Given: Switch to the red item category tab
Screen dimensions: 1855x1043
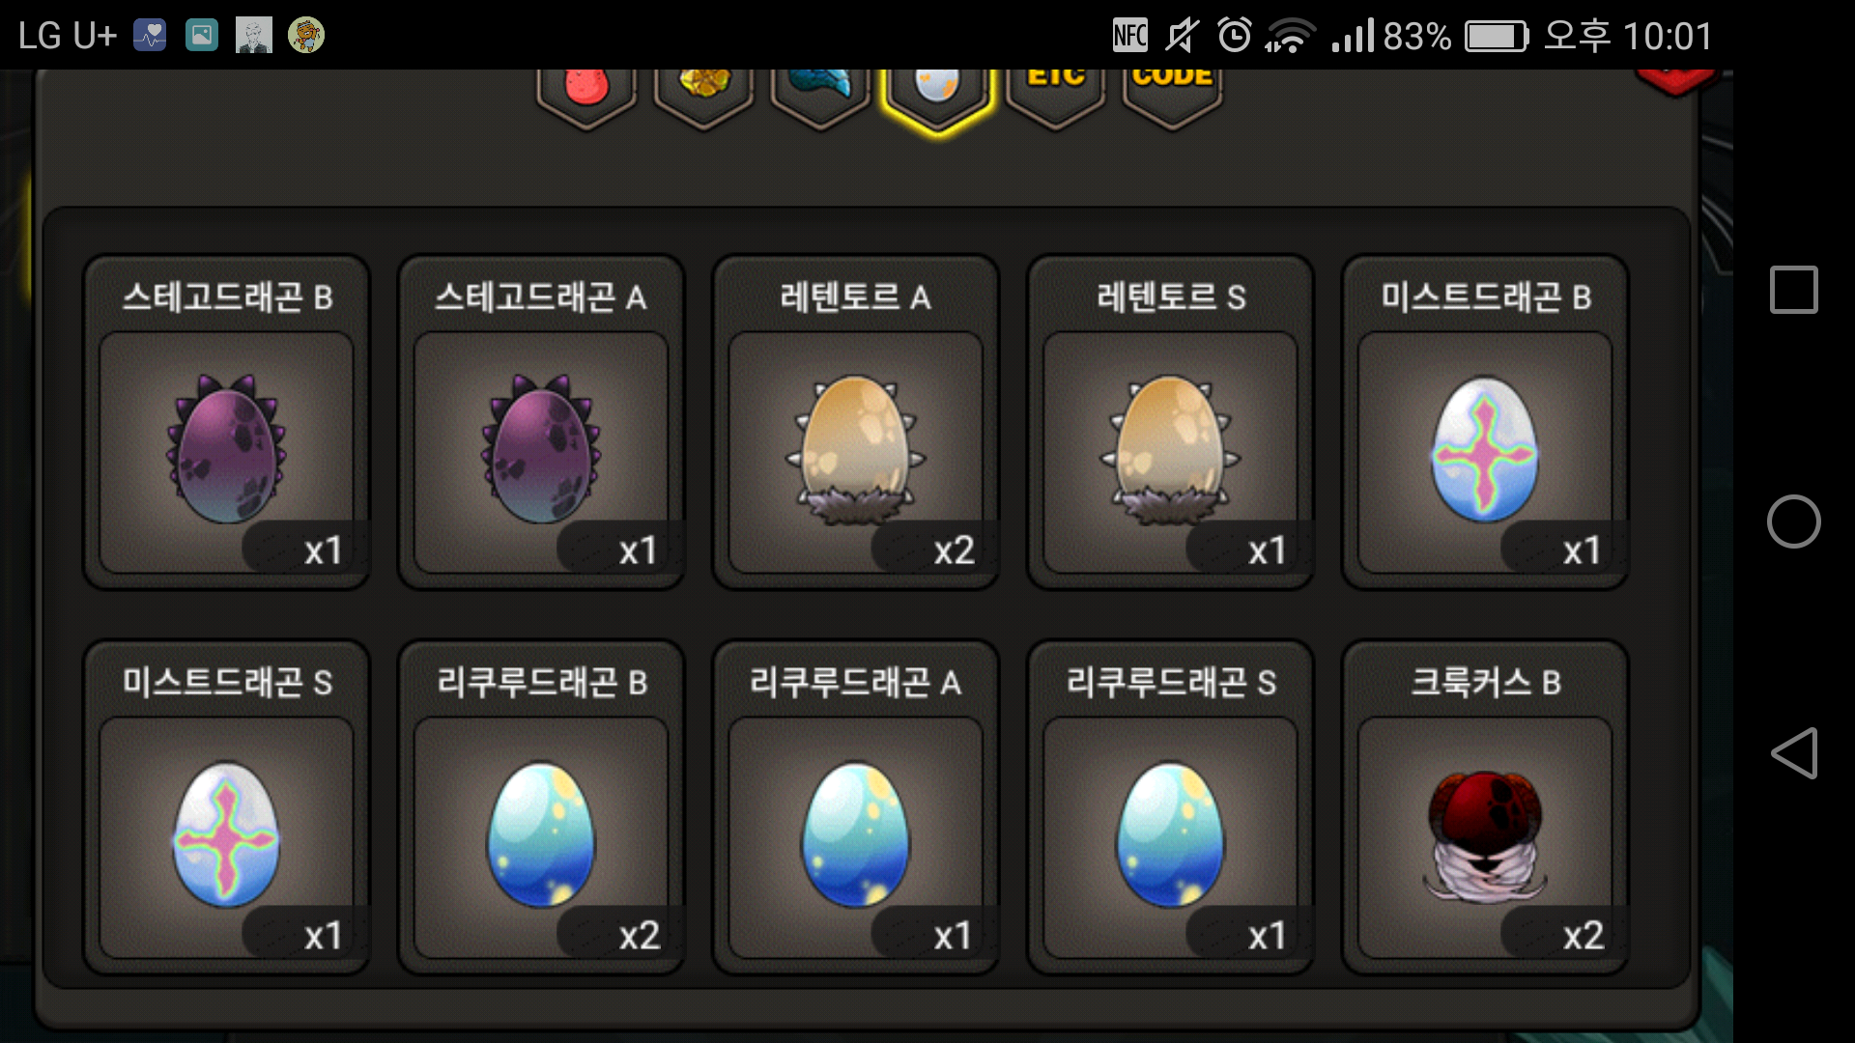Looking at the screenshot, I should tap(586, 95).
